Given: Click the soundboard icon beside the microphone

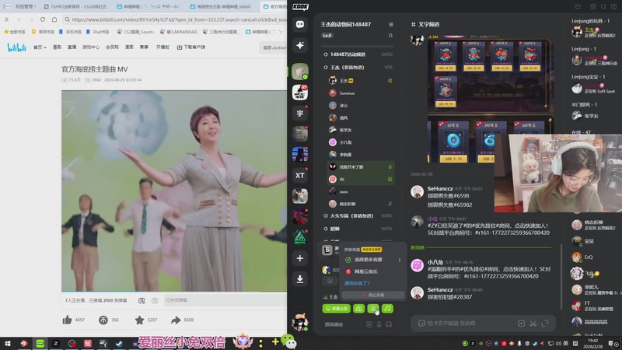Looking at the screenshot, I should click(x=369, y=324).
